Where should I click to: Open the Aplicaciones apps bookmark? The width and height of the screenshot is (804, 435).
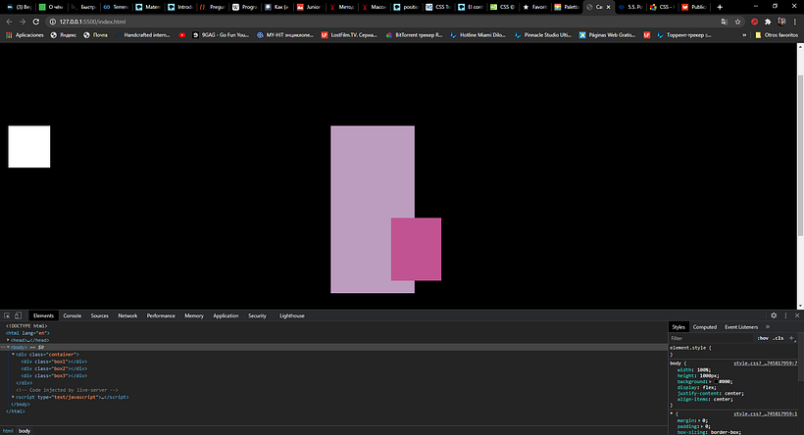tap(25, 35)
